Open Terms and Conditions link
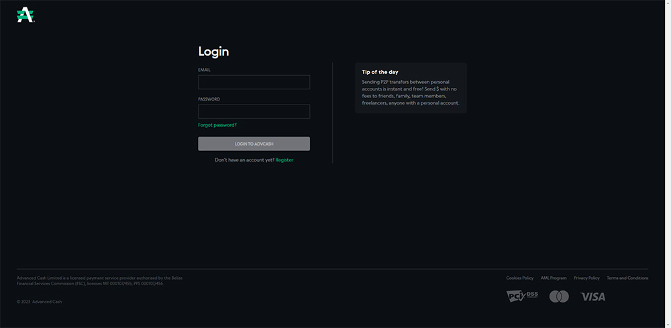This screenshot has height=328, width=671. click(x=627, y=278)
